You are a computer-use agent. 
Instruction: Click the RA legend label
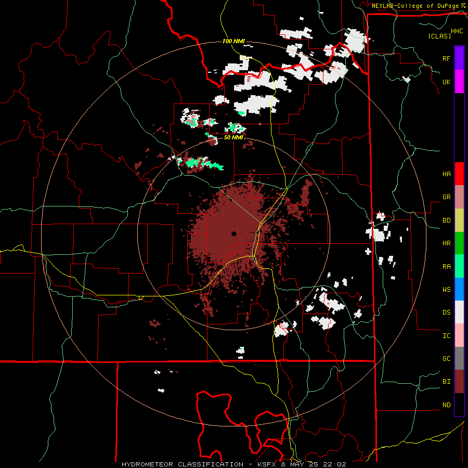(446, 267)
